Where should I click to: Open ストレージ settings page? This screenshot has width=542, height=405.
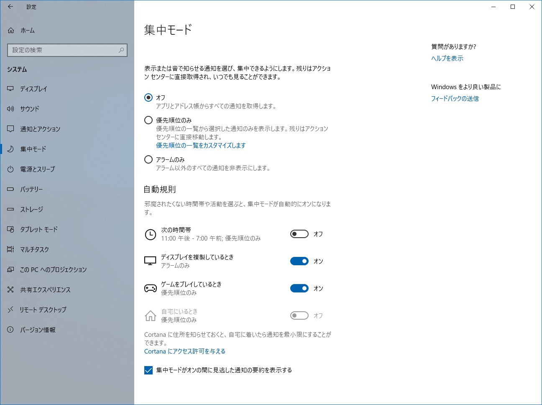tap(67, 209)
